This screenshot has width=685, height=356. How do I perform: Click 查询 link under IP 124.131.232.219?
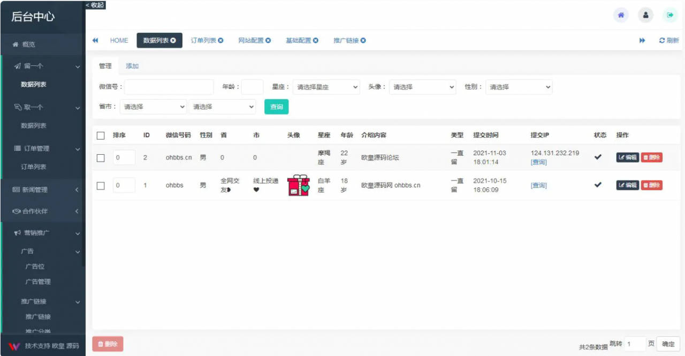(539, 162)
